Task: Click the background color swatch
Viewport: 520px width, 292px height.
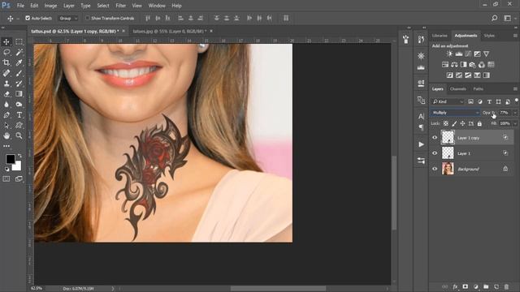Action: (17, 166)
